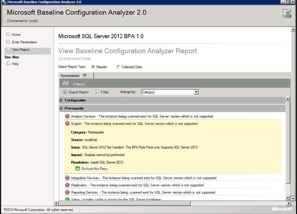Click Export Report text button

[78, 92]
